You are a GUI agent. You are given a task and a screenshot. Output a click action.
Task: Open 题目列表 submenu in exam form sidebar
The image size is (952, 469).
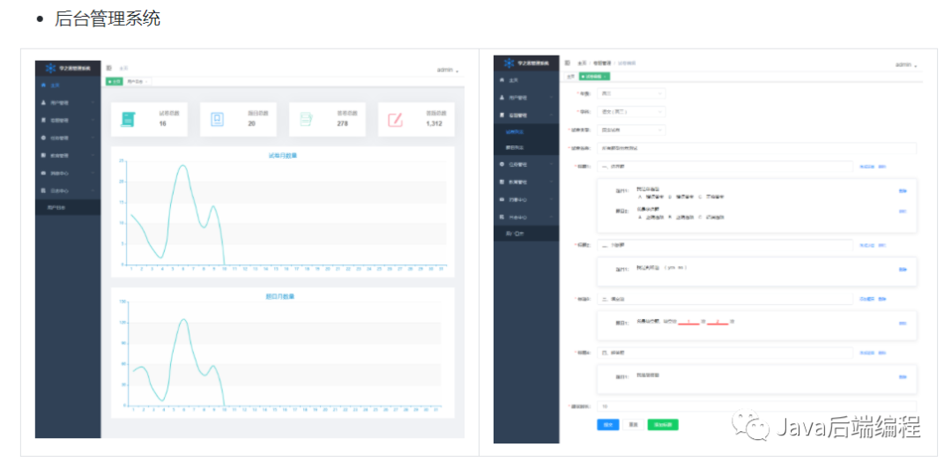(526, 147)
